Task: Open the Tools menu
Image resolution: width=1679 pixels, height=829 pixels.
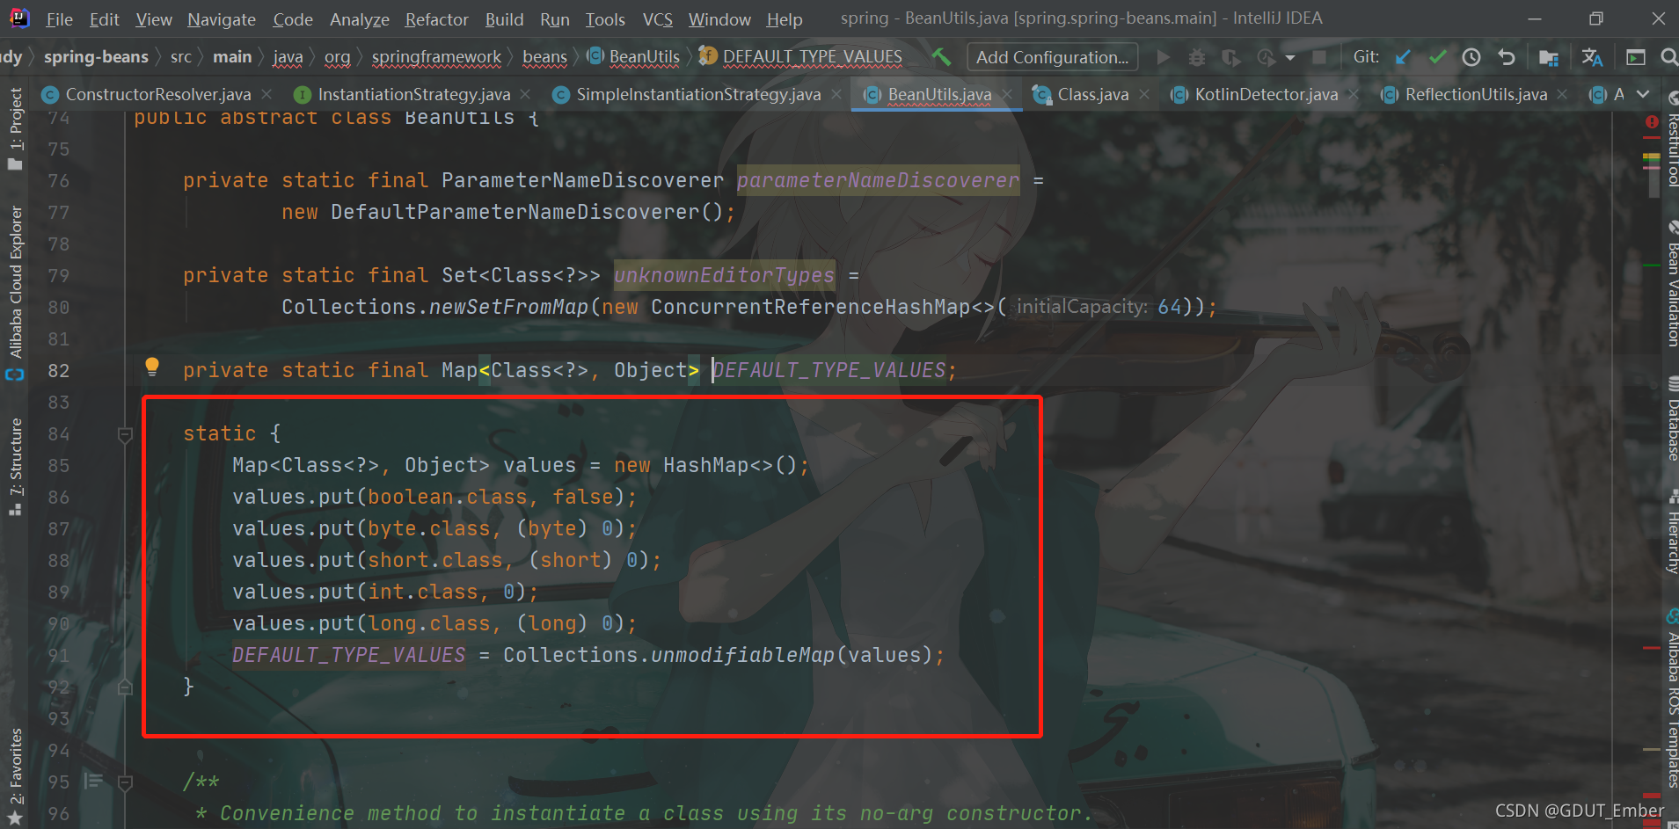Action: 605,19
